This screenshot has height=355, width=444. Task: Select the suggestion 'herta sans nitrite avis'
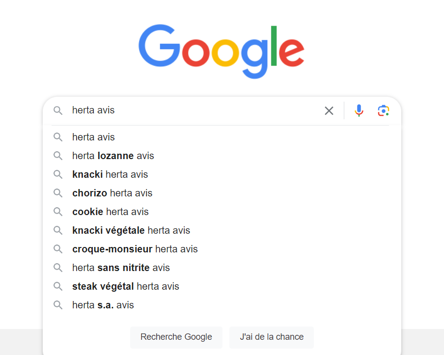(120, 268)
